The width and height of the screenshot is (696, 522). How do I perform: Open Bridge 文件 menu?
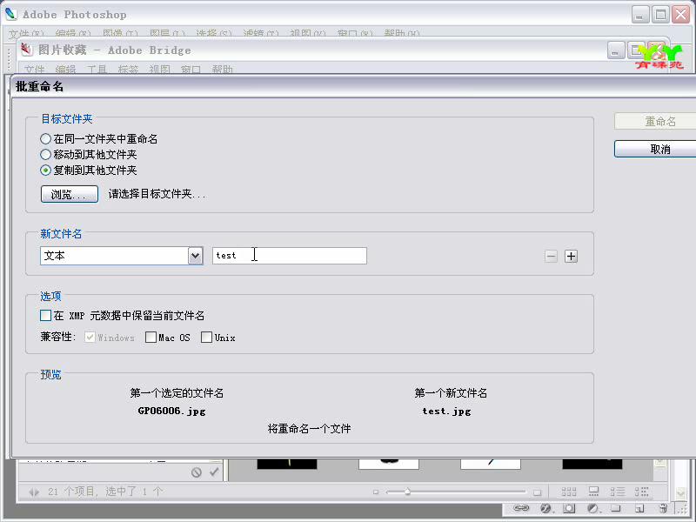(x=34, y=70)
